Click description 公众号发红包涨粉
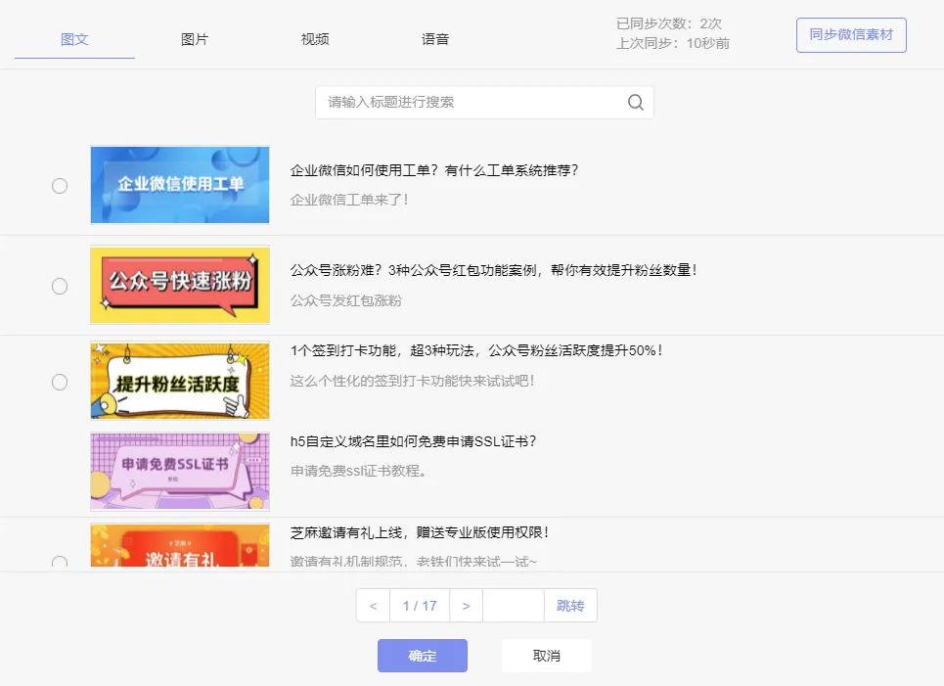The height and width of the screenshot is (686, 944). (x=345, y=300)
